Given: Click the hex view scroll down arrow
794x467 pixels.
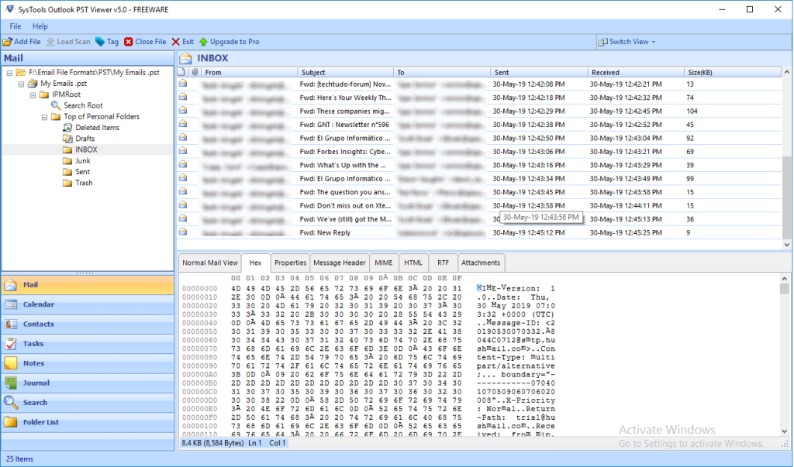Looking at the screenshot, I should tap(785, 431).
